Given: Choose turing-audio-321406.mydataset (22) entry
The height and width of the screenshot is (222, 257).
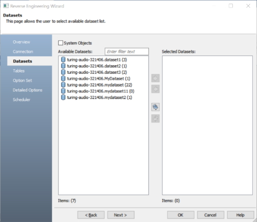Looking at the screenshot, I should click(99, 85).
